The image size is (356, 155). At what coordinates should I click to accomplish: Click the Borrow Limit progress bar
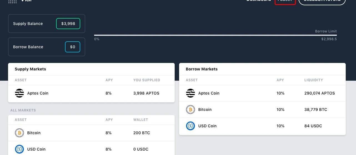[215, 35]
